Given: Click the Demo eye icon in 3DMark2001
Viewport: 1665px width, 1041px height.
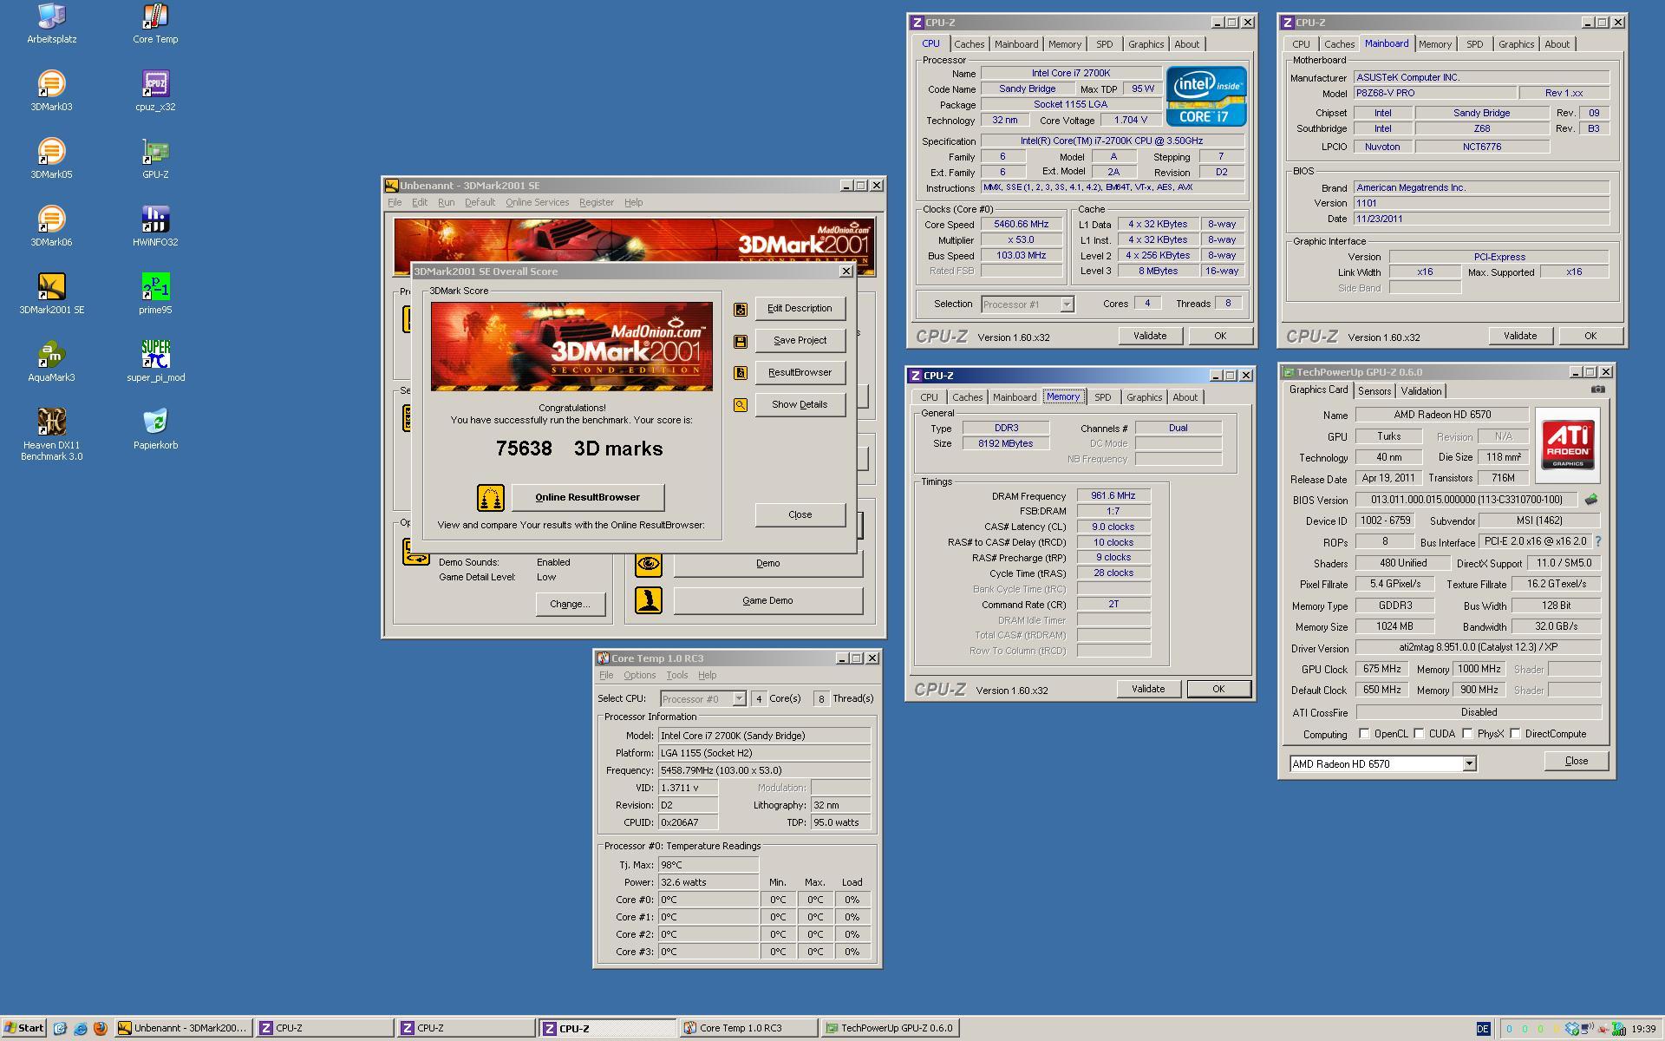Looking at the screenshot, I should point(649,564).
